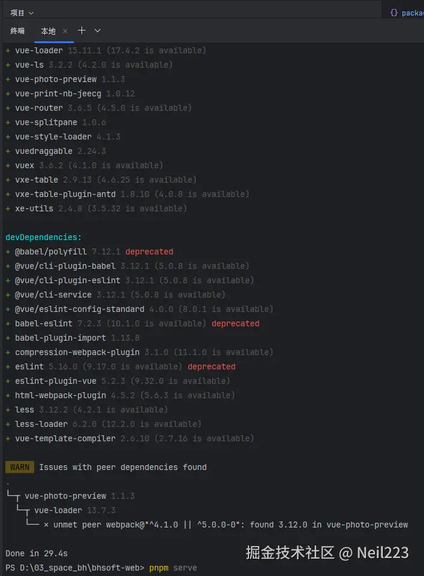The image size is (424, 576).
Task: Expand the terminal options chevron beside plus
Action: [98, 31]
